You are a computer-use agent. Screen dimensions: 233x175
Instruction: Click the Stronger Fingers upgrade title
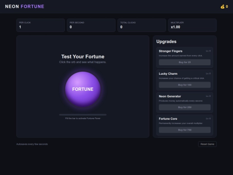click(170, 51)
